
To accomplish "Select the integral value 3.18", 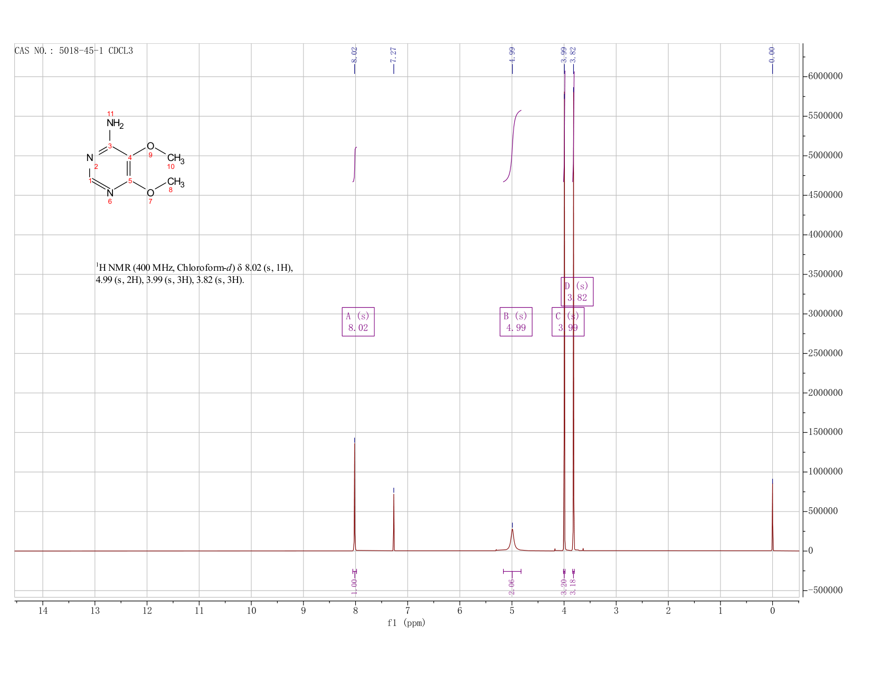I will (573, 586).
